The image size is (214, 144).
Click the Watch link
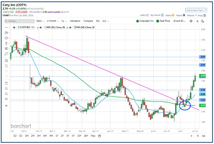(x=179, y=15)
